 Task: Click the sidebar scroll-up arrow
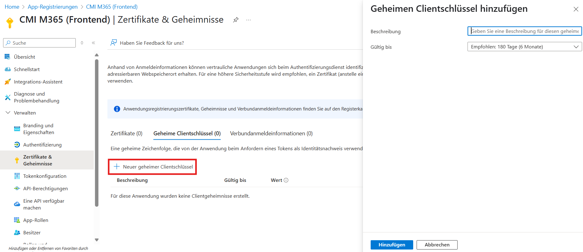97,55
